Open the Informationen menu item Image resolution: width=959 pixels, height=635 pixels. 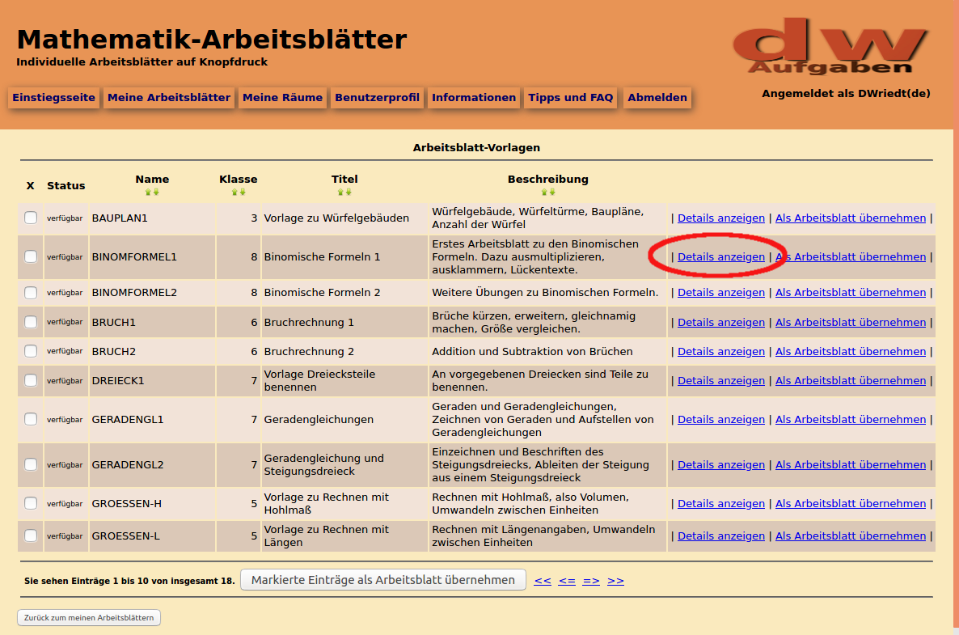(474, 97)
